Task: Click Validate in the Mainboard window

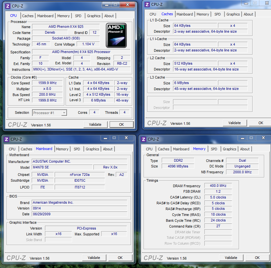Action: 94,258
